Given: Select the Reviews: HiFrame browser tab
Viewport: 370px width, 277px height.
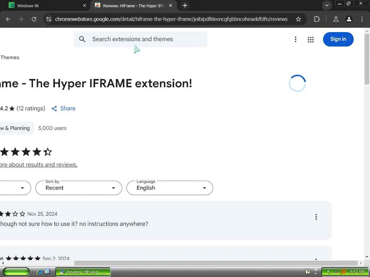Looking at the screenshot, I should [x=133, y=5].
